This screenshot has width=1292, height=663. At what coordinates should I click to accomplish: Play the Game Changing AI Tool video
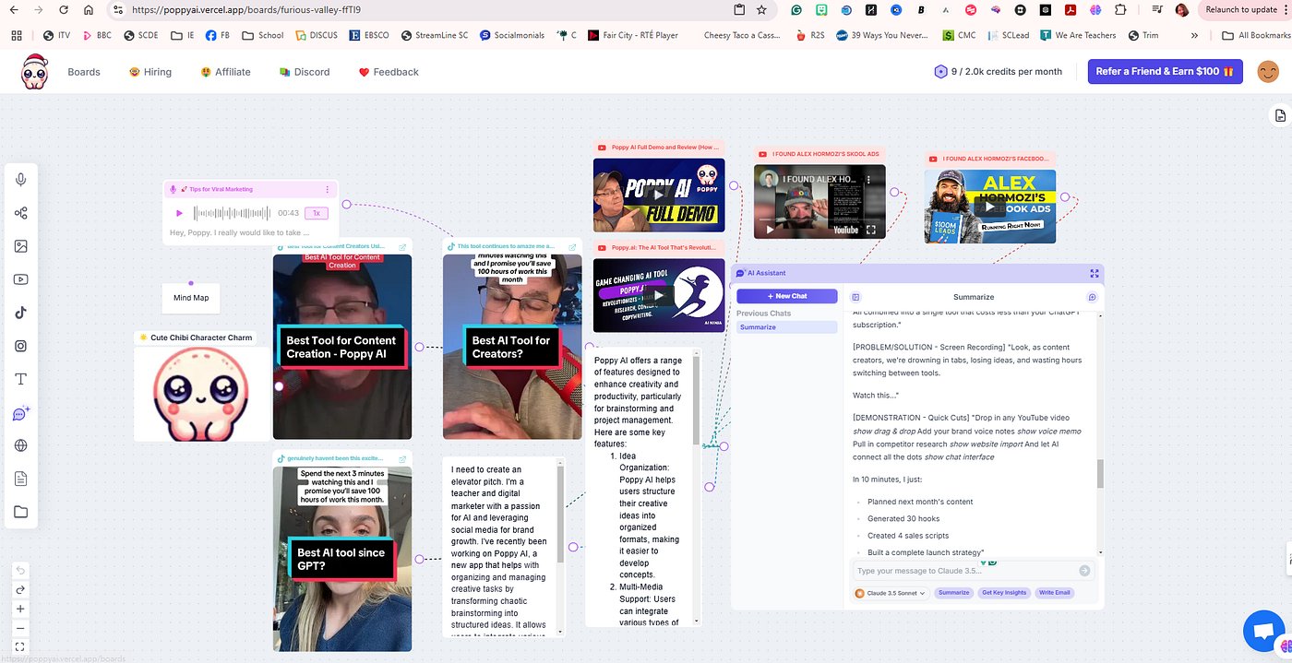point(658,295)
